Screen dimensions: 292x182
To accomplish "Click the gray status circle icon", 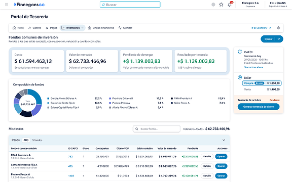I will pos(213,5).
